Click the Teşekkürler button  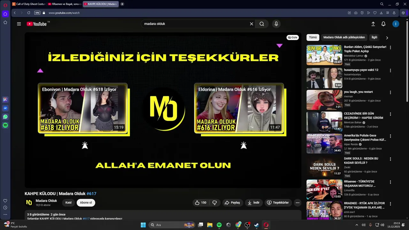(278, 203)
